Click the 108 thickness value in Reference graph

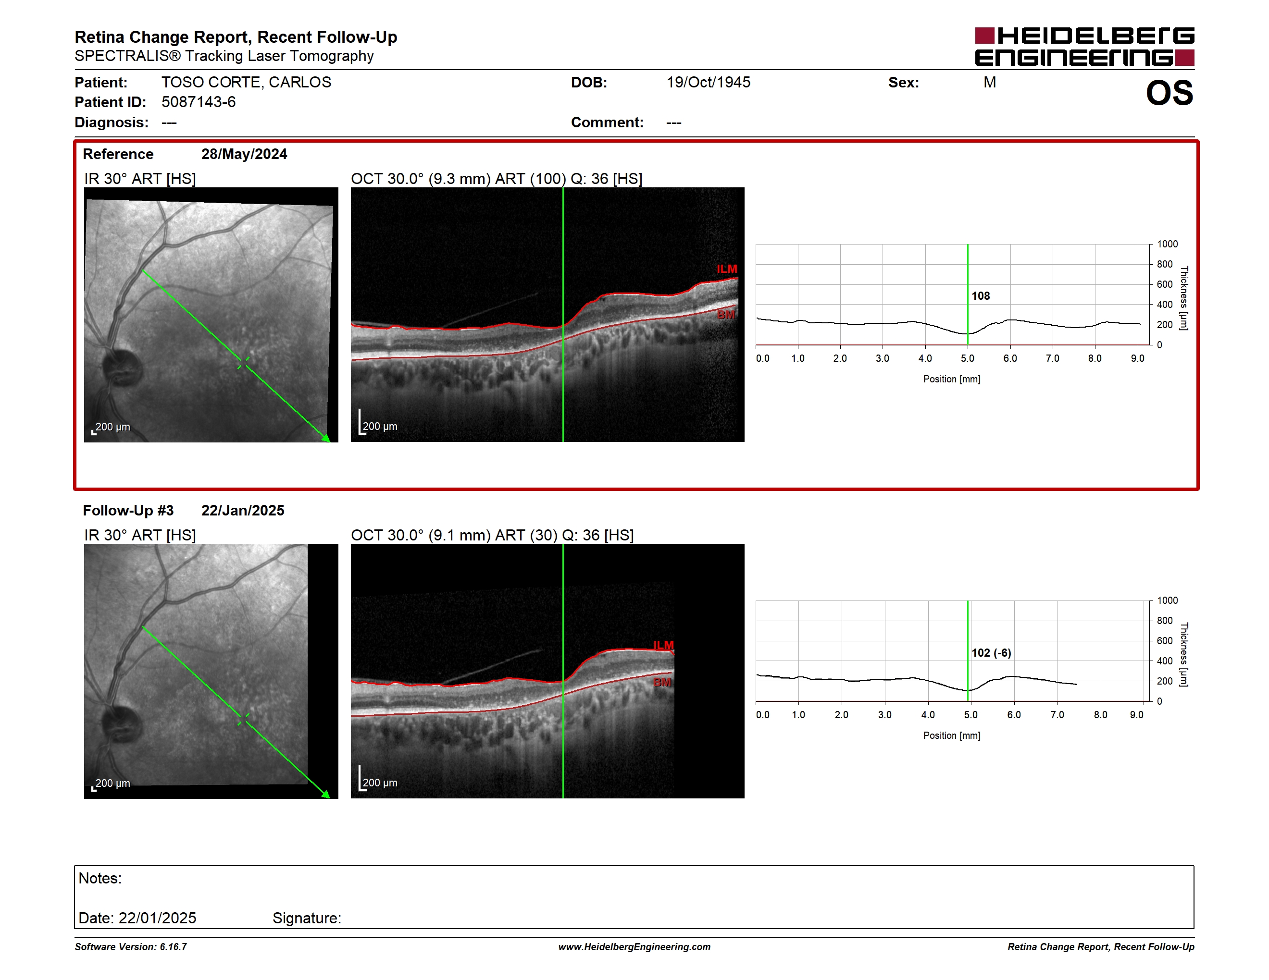[x=981, y=296]
